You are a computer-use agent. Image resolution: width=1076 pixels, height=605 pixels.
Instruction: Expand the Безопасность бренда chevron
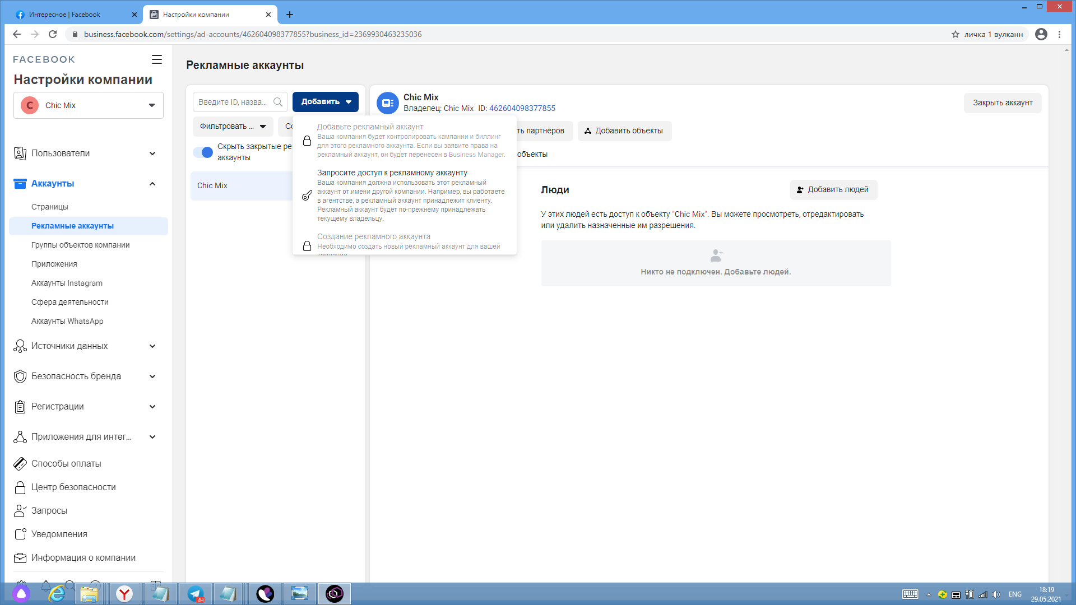(152, 376)
